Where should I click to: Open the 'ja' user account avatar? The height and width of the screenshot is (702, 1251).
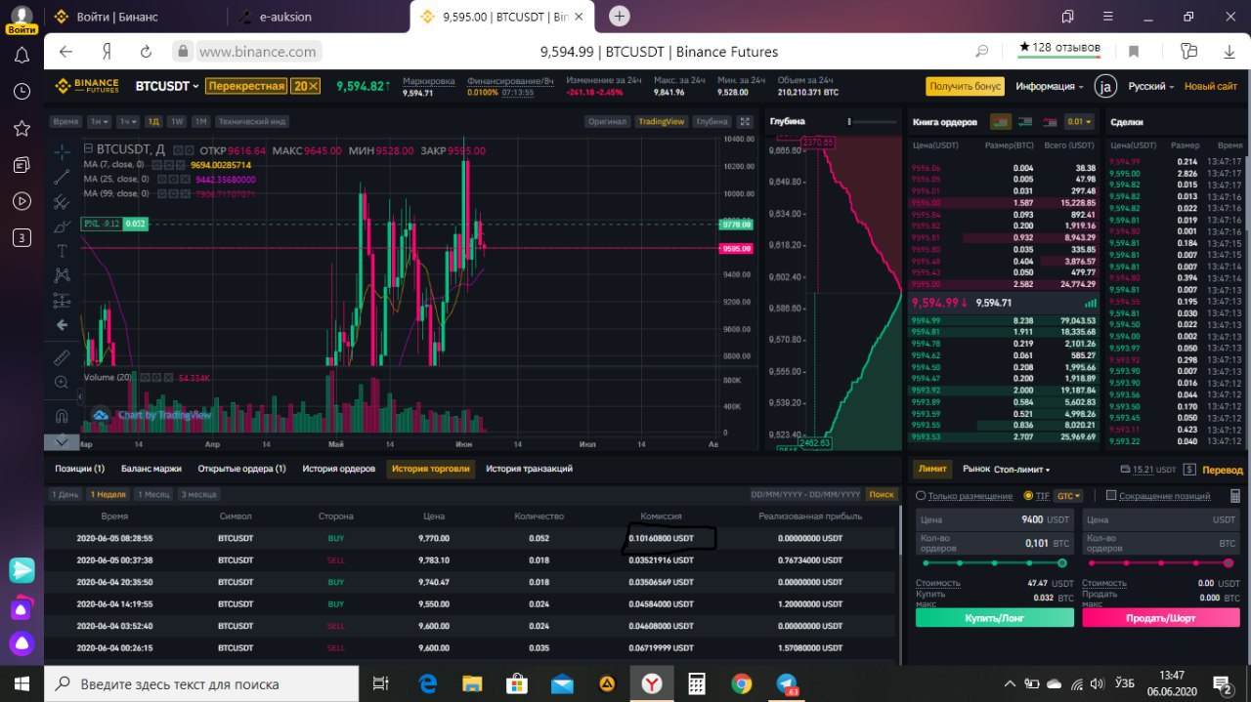click(x=1105, y=86)
